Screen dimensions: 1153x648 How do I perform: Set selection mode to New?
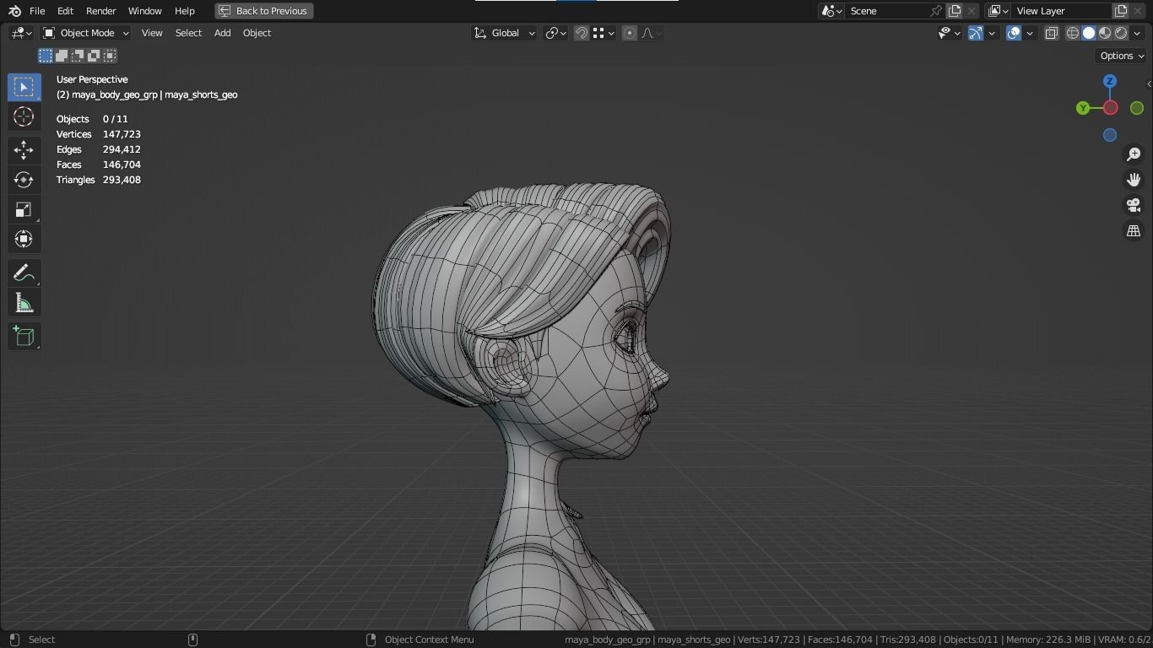point(46,56)
